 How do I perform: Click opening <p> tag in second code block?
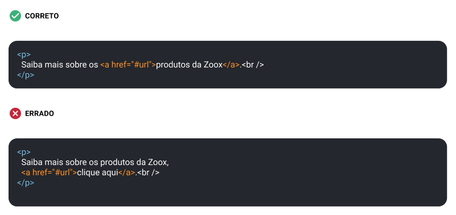click(24, 152)
